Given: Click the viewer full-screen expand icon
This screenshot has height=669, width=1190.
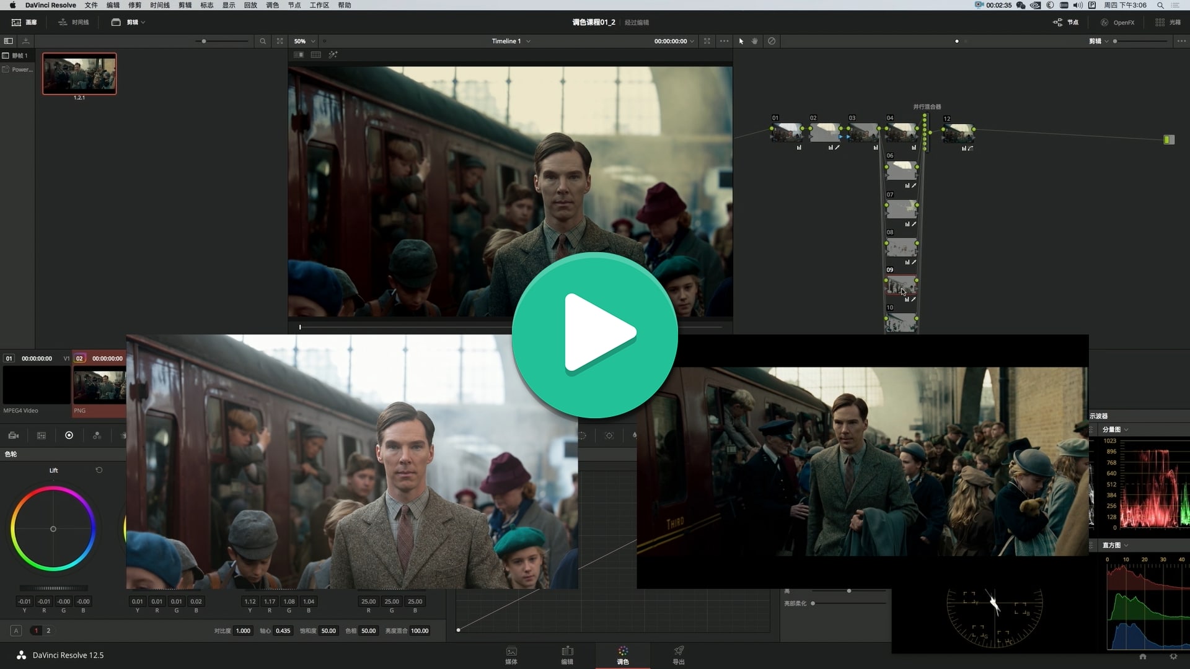Looking at the screenshot, I should pyautogui.click(x=707, y=41).
